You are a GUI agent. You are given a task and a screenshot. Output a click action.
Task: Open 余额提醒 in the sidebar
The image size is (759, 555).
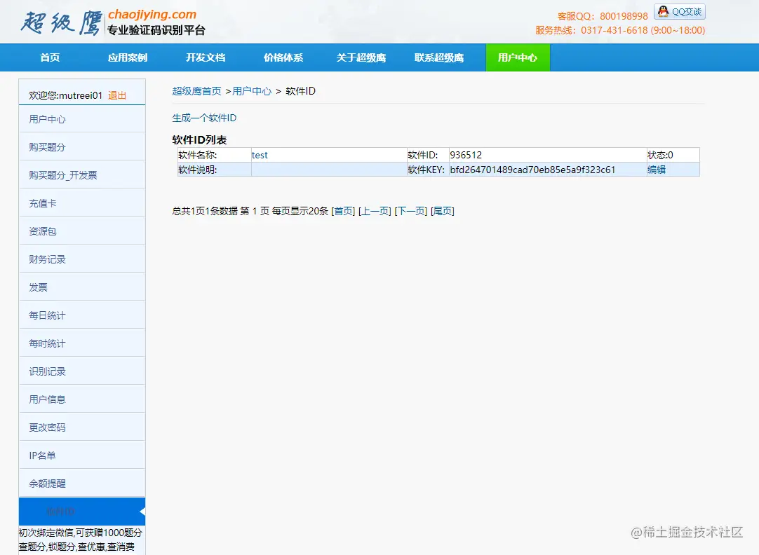click(82, 484)
